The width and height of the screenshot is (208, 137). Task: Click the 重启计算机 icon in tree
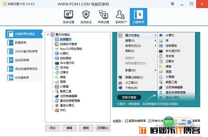point(57,105)
